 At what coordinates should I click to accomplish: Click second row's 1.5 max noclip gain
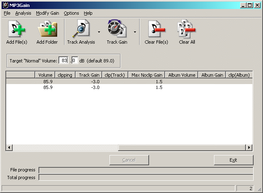point(159,87)
